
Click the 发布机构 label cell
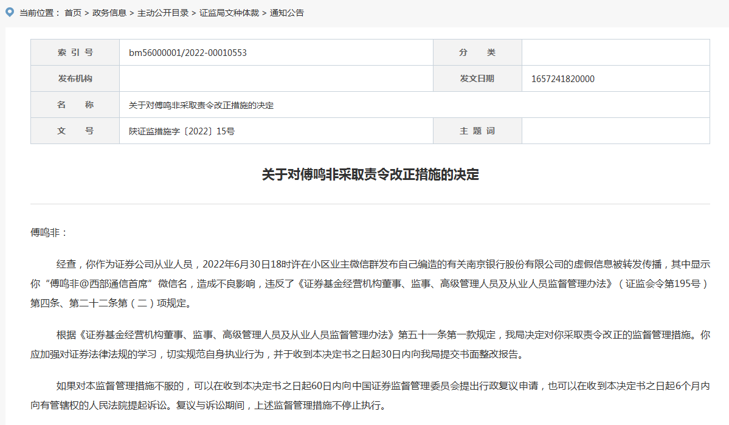(x=75, y=79)
